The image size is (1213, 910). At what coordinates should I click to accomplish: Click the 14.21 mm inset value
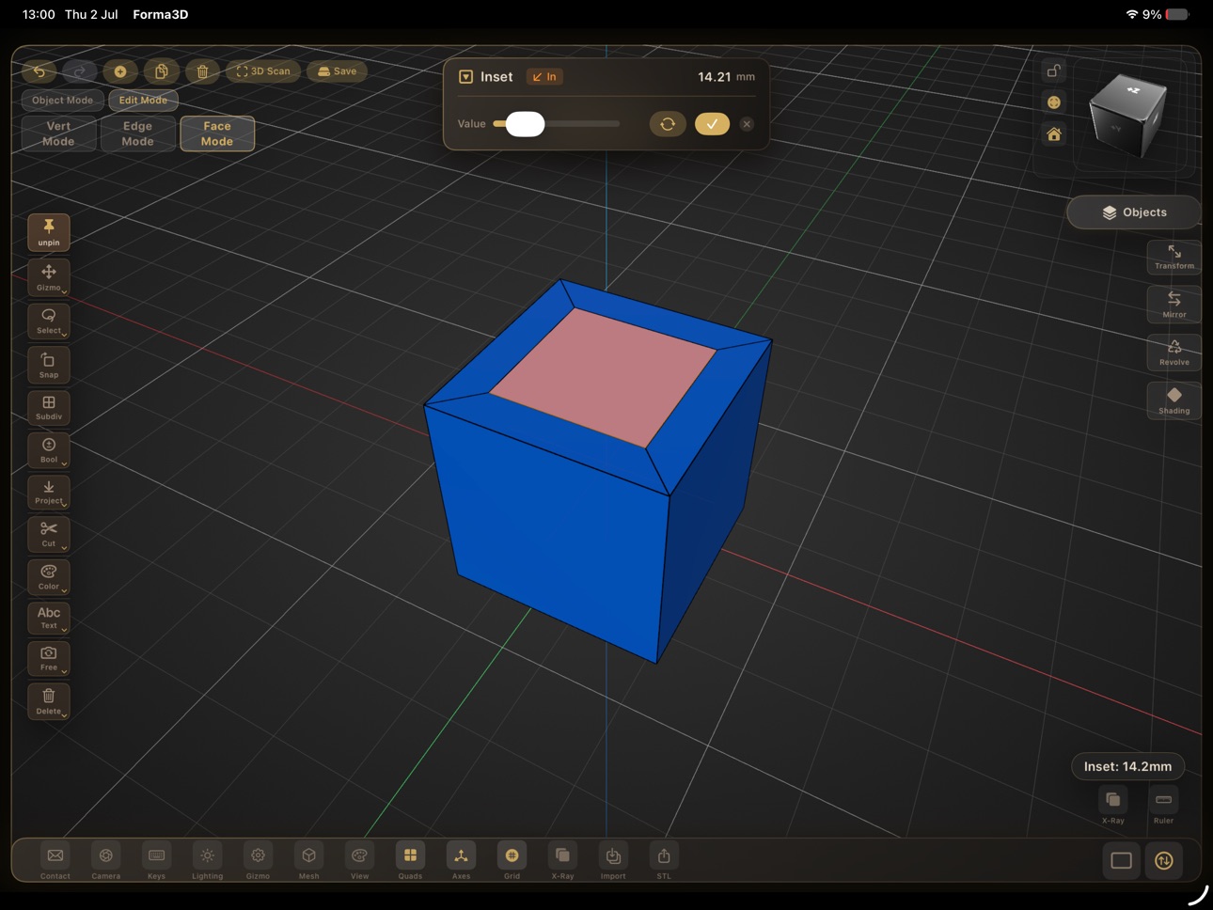(x=726, y=77)
